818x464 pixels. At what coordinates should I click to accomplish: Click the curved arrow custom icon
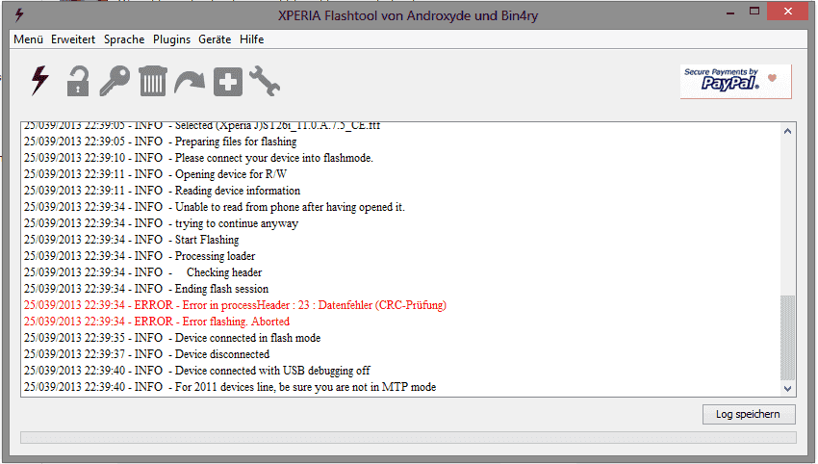(190, 83)
